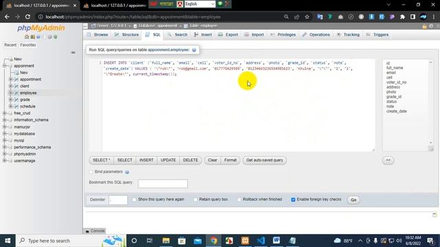Click the page settings gear icon top right
440x247 pixels.
pos(431,26)
